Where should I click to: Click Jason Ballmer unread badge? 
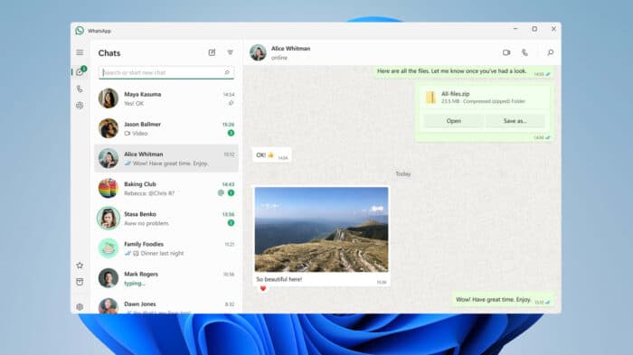[x=231, y=133]
